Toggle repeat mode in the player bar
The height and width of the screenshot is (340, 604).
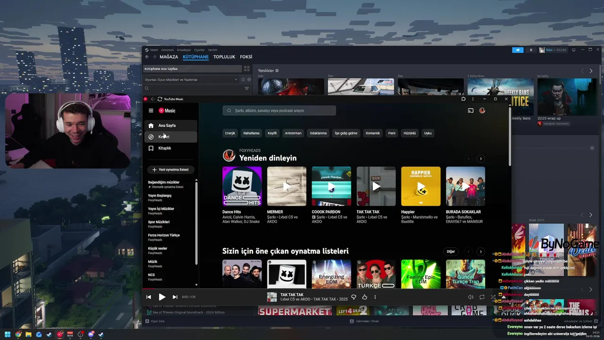pyautogui.click(x=482, y=297)
